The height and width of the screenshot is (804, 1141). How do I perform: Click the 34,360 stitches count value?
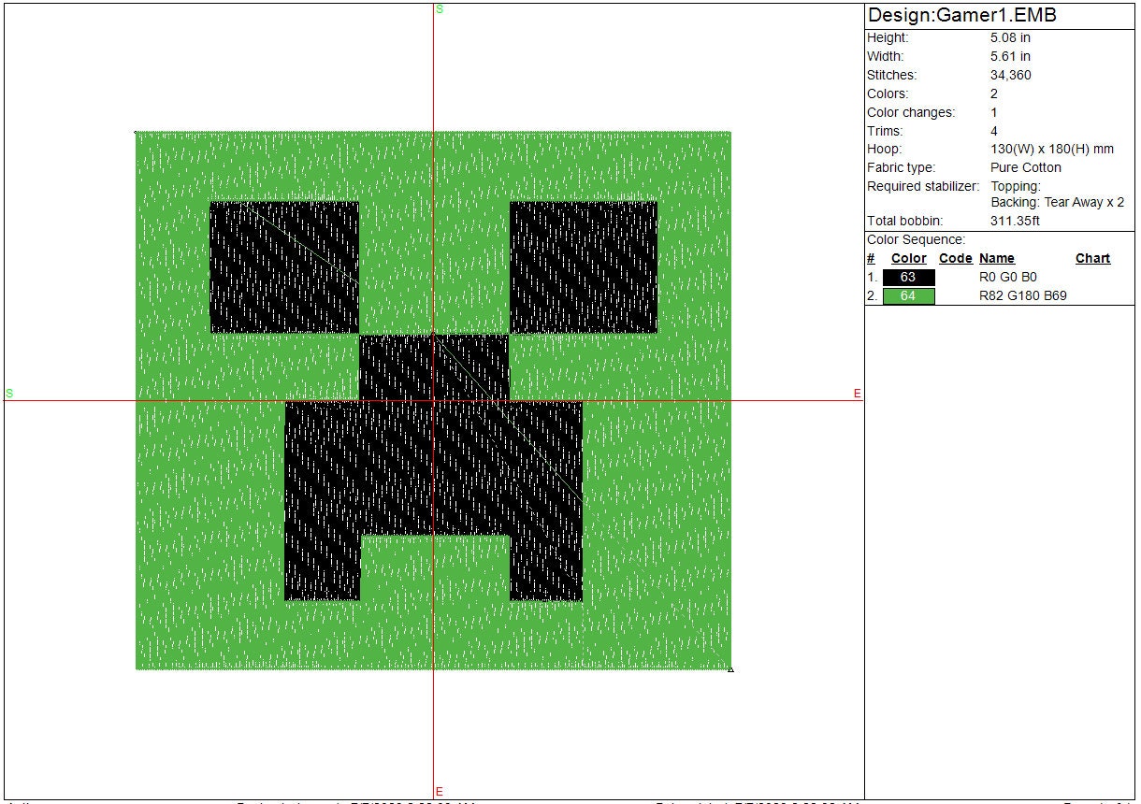pyautogui.click(x=1010, y=76)
